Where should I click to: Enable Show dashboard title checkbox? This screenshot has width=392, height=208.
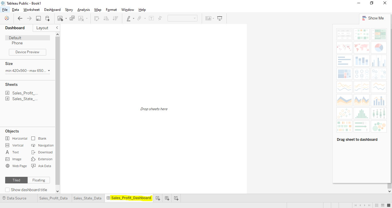[x=7, y=190]
